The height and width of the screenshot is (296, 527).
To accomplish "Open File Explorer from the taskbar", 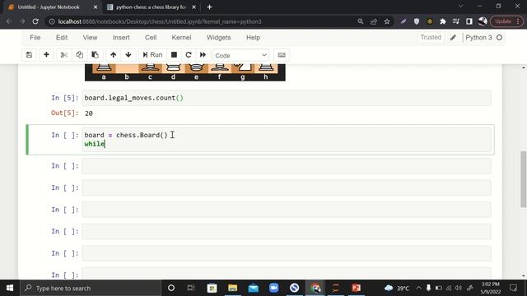I will [x=232, y=288].
